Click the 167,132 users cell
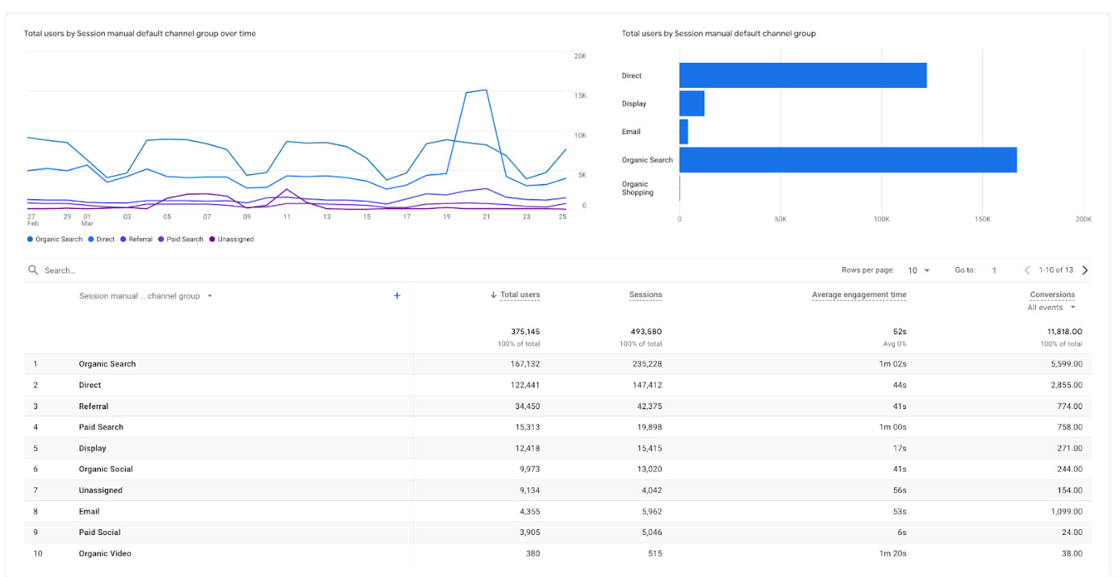The image size is (1120, 577). (x=525, y=364)
